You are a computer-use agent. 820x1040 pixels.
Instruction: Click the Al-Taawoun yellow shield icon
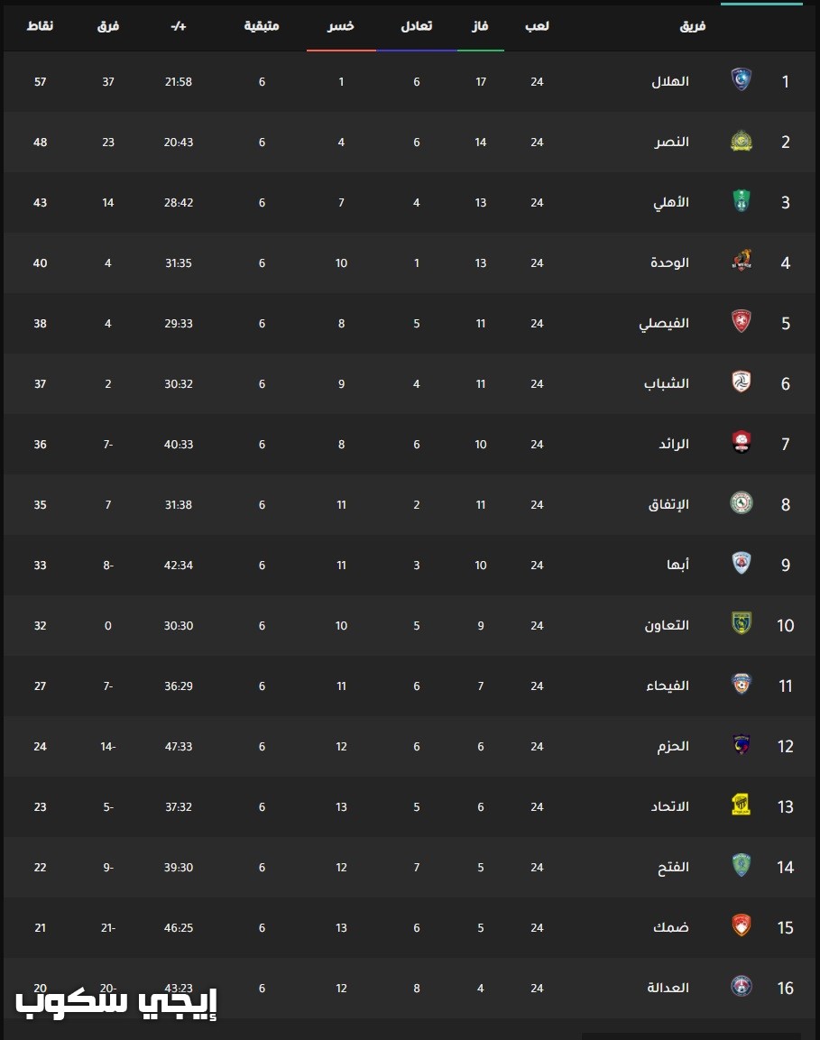741,623
